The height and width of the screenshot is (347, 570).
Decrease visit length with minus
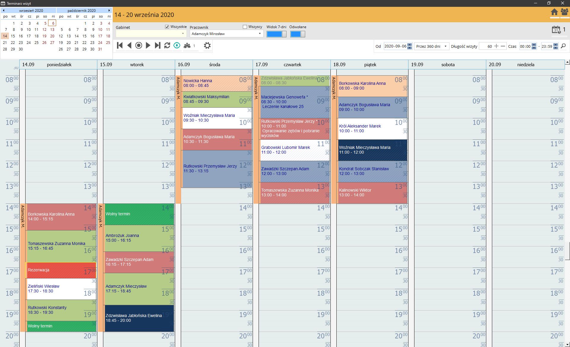click(503, 46)
